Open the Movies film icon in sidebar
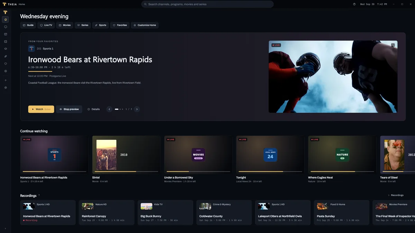 [6, 41]
